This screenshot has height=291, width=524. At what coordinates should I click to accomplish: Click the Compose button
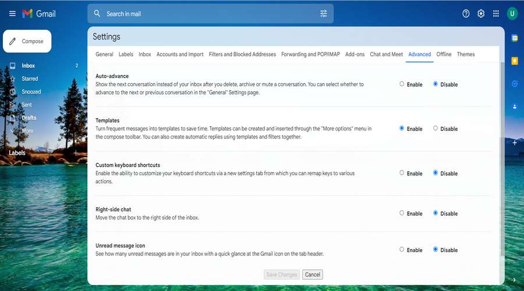pyautogui.click(x=27, y=41)
